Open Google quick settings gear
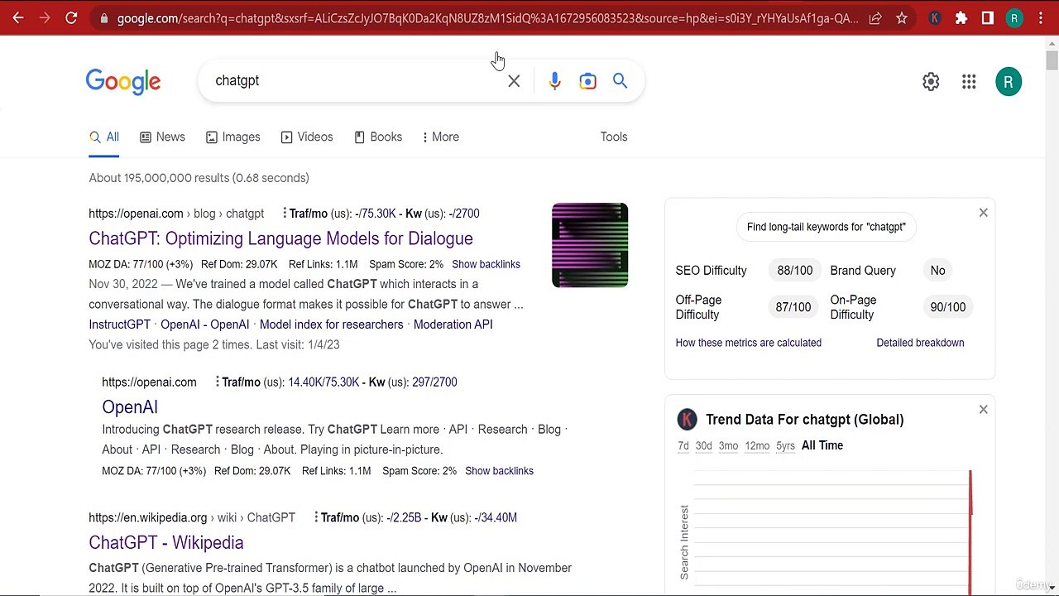This screenshot has width=1059, height=596. [931, 81]
